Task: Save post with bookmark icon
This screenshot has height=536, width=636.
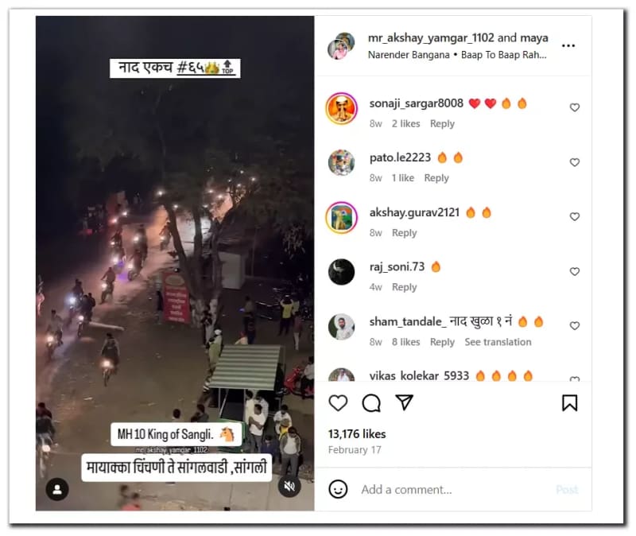Action: [x=569, y=403]
